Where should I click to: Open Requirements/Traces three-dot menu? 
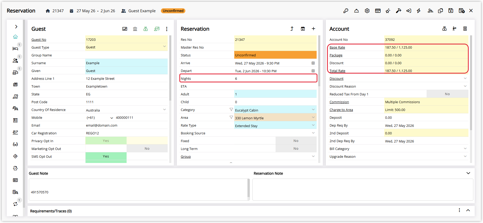(x=459, y=210)
